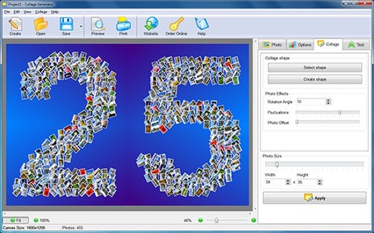Open the Collage menu
The image size is (374, 233).
pyautogui.click(x=41, y=12)
